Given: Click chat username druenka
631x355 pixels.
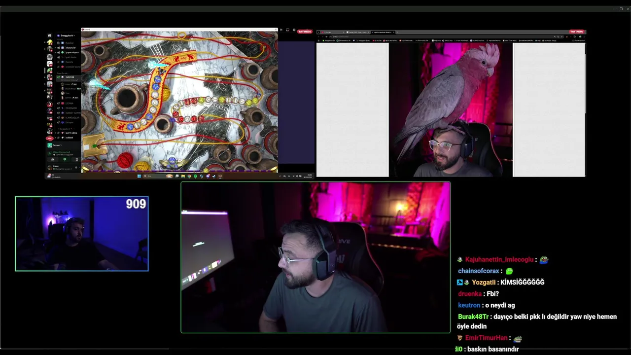Looking at the screenshot, I should (469, 293).
